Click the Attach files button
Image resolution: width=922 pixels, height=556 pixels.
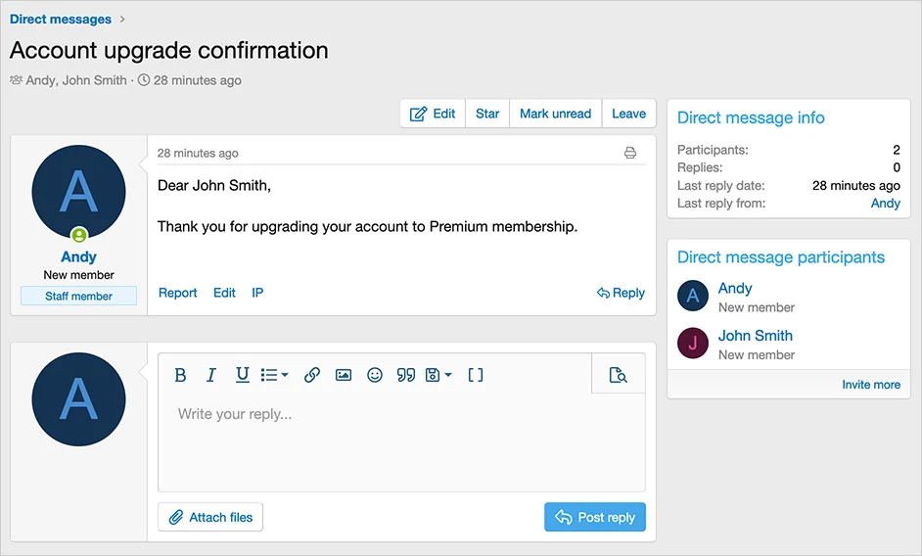(x=210, y=517)
